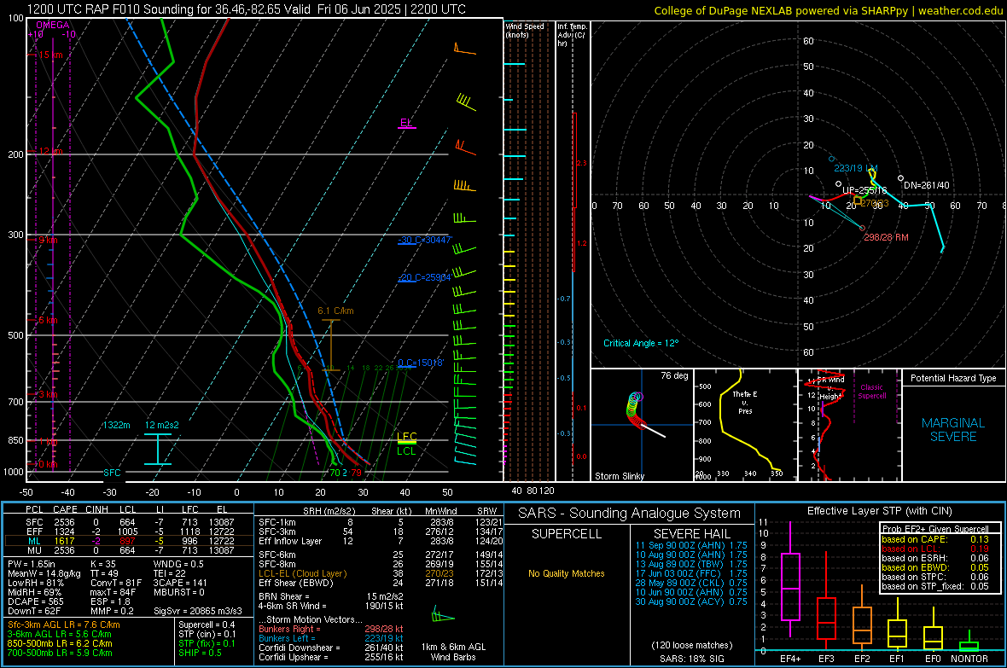Click the Potential Hazard Type heading
Screen dimensions: 1007x668
(x=953, y=378)
